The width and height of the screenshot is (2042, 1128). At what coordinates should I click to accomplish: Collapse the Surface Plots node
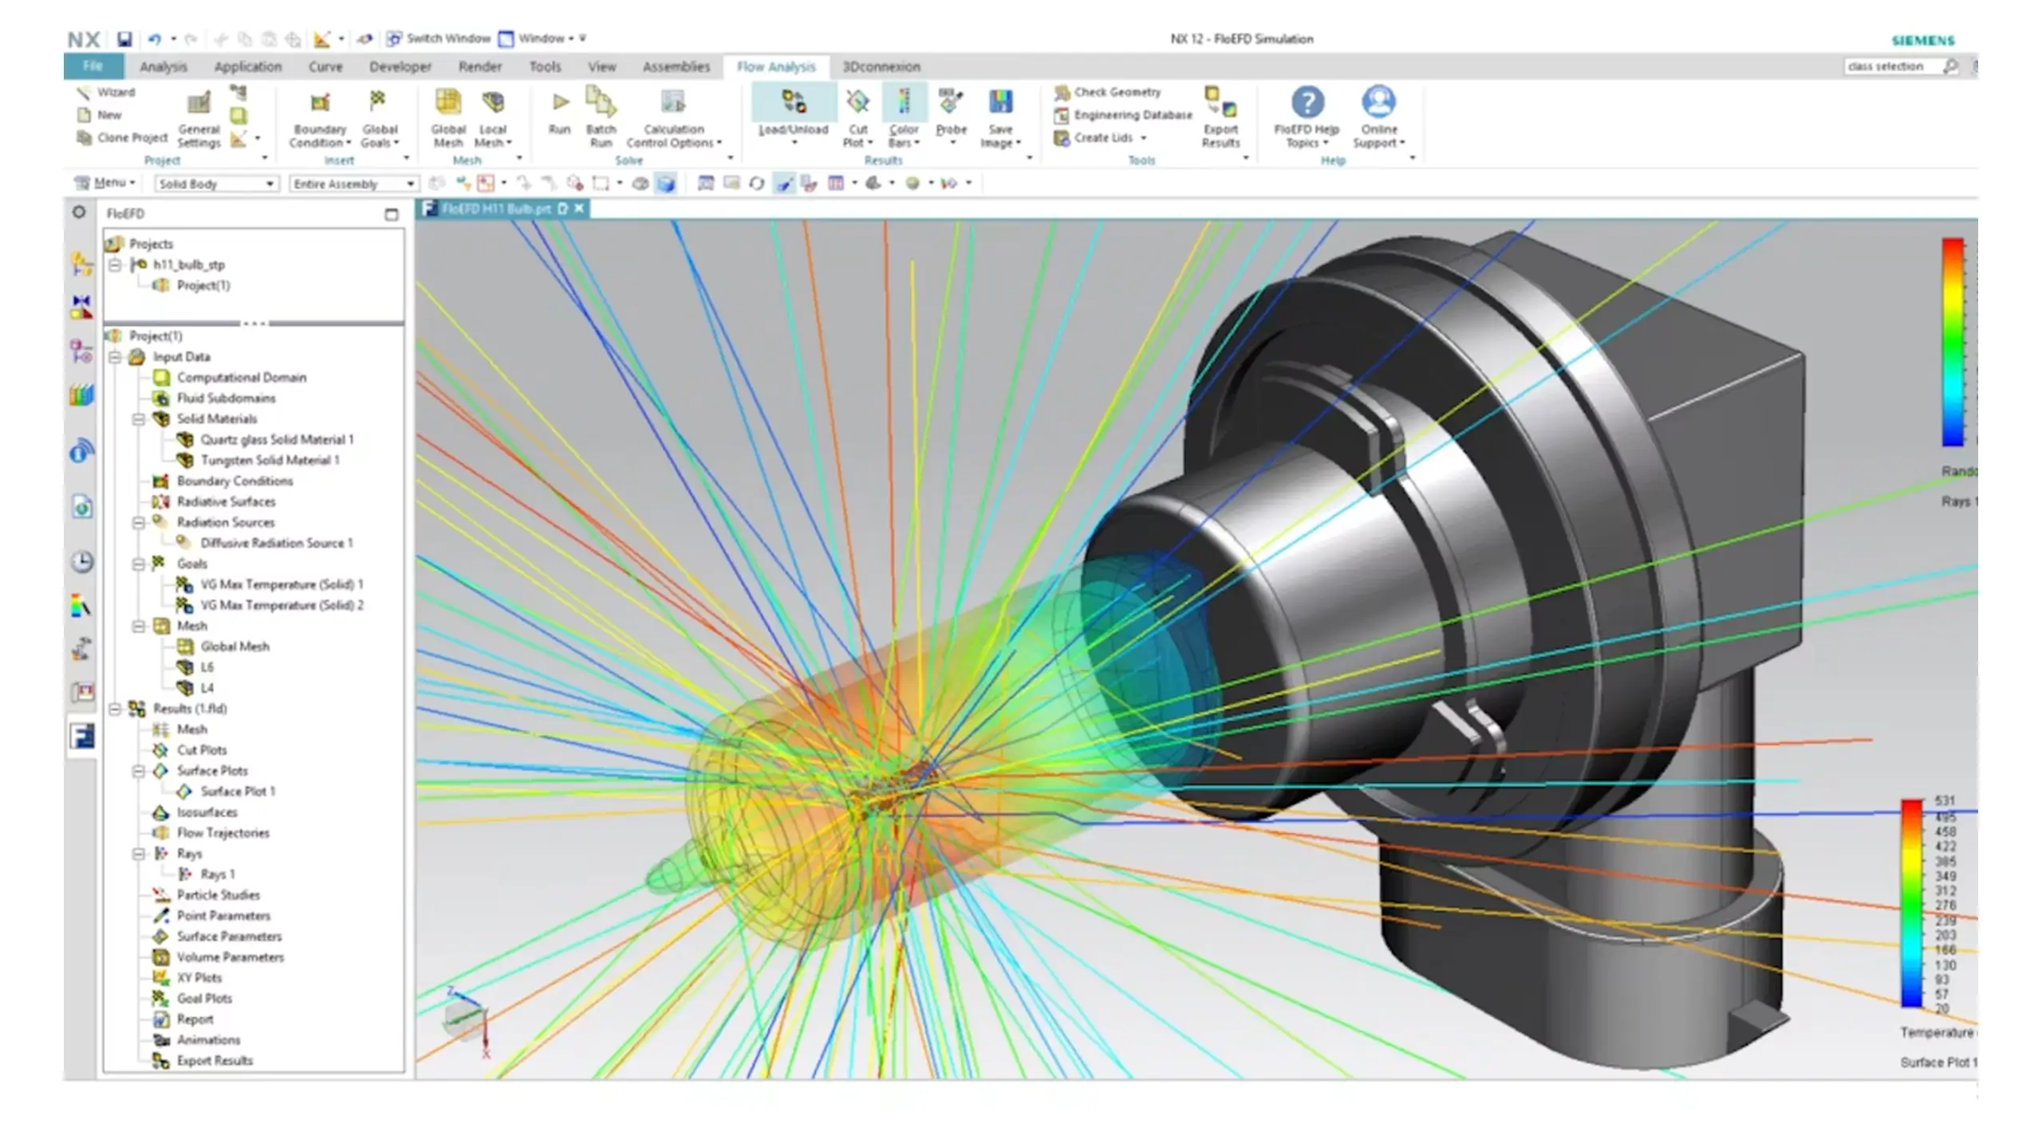(x=139, y=771)
